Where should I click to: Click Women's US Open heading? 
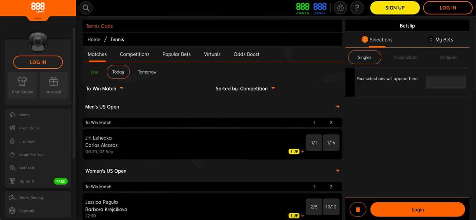[x=106, y=171]
